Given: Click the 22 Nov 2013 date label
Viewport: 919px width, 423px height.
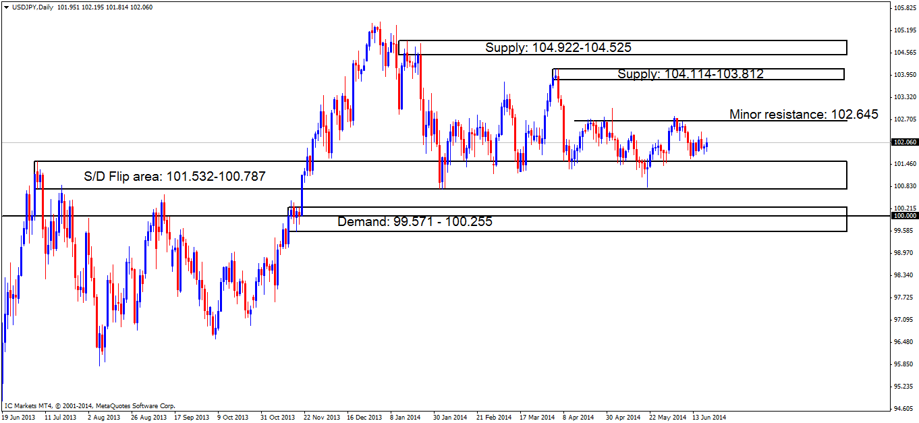Looking at the screenshot, I should (x=322, y=418).
